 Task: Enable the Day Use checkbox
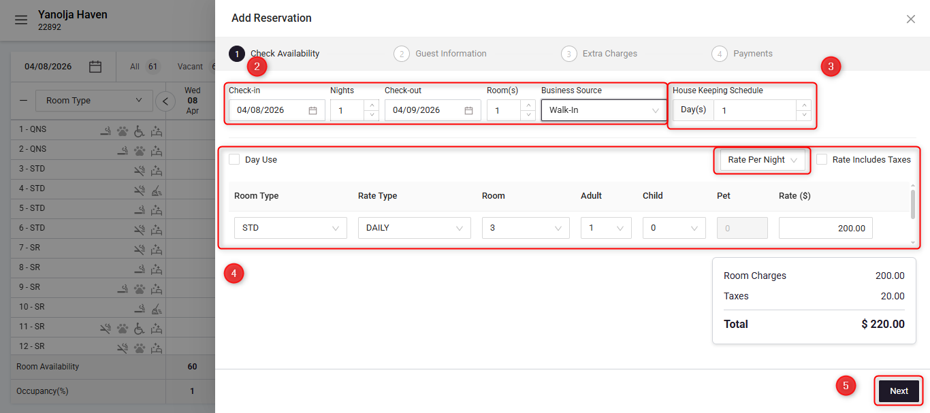pos(234,159)
